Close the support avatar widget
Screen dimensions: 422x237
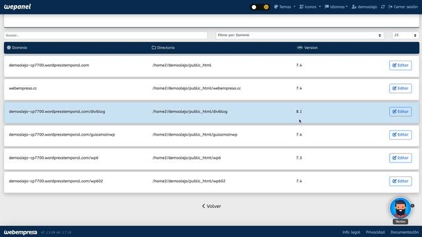pyautogui.click(x=412, y=206)
